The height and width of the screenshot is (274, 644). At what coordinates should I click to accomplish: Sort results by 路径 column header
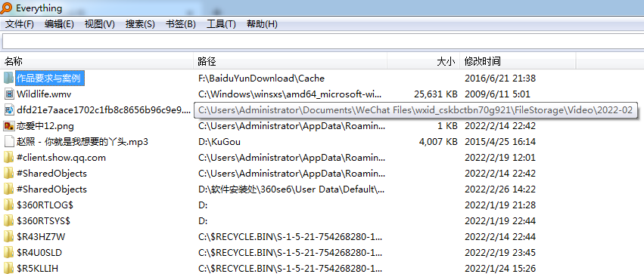pos(291,62)
